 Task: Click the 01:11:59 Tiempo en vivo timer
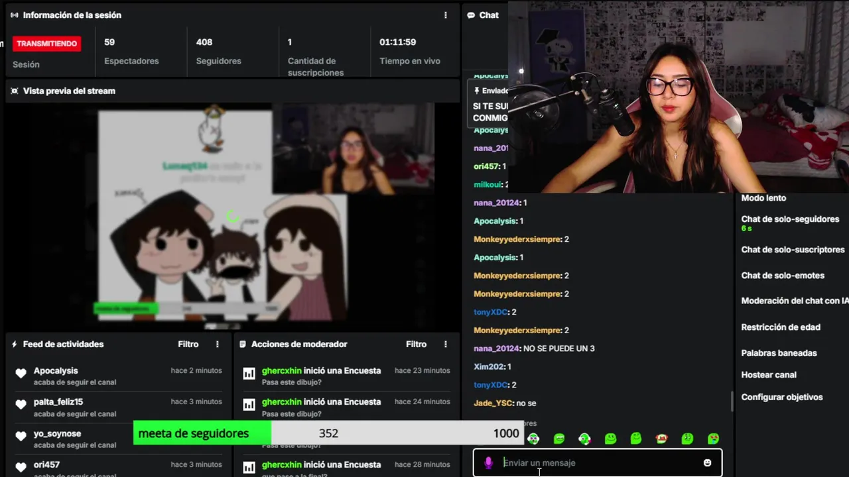[x=398, y=42]
